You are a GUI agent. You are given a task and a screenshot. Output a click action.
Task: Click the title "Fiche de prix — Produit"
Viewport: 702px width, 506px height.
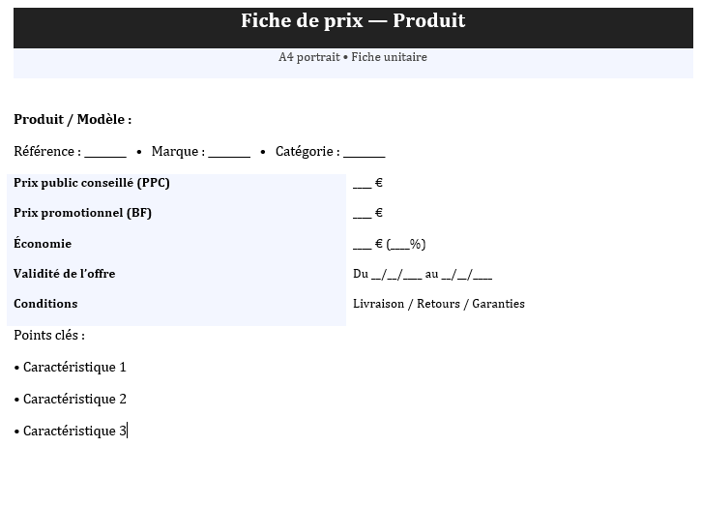click(x=353, y=21)
